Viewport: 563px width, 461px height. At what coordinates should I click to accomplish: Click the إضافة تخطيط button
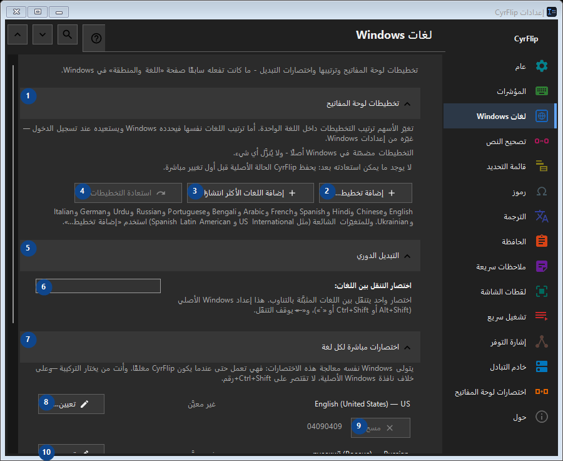[x=365, y=193]
